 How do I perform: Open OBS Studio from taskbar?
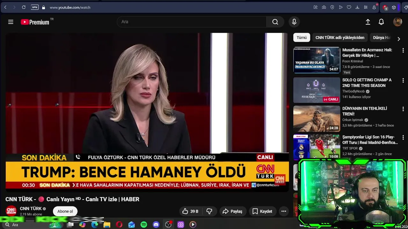pos(168,225)
